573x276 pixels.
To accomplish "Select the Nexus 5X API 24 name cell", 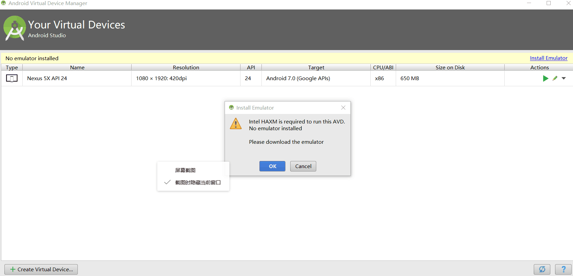I will 77,78.
